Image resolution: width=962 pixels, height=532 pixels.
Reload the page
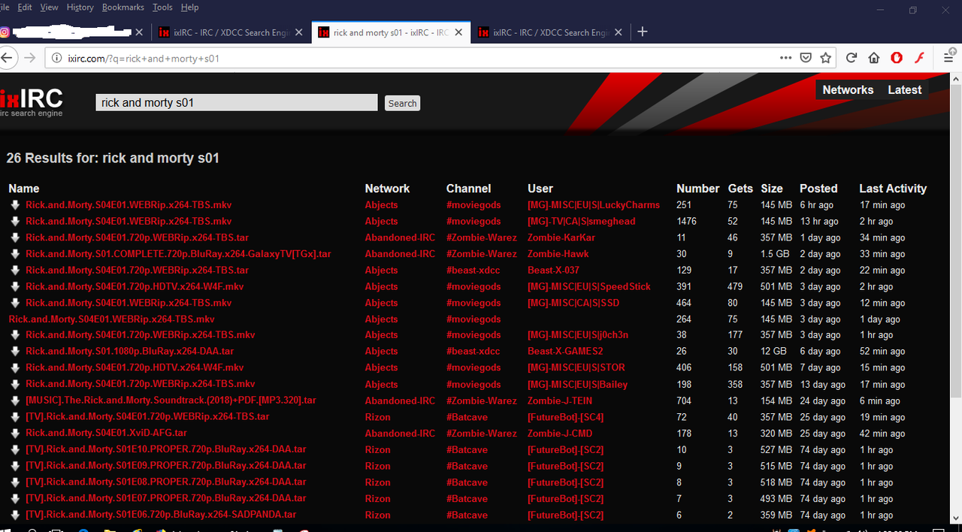(x=852, y=58)
